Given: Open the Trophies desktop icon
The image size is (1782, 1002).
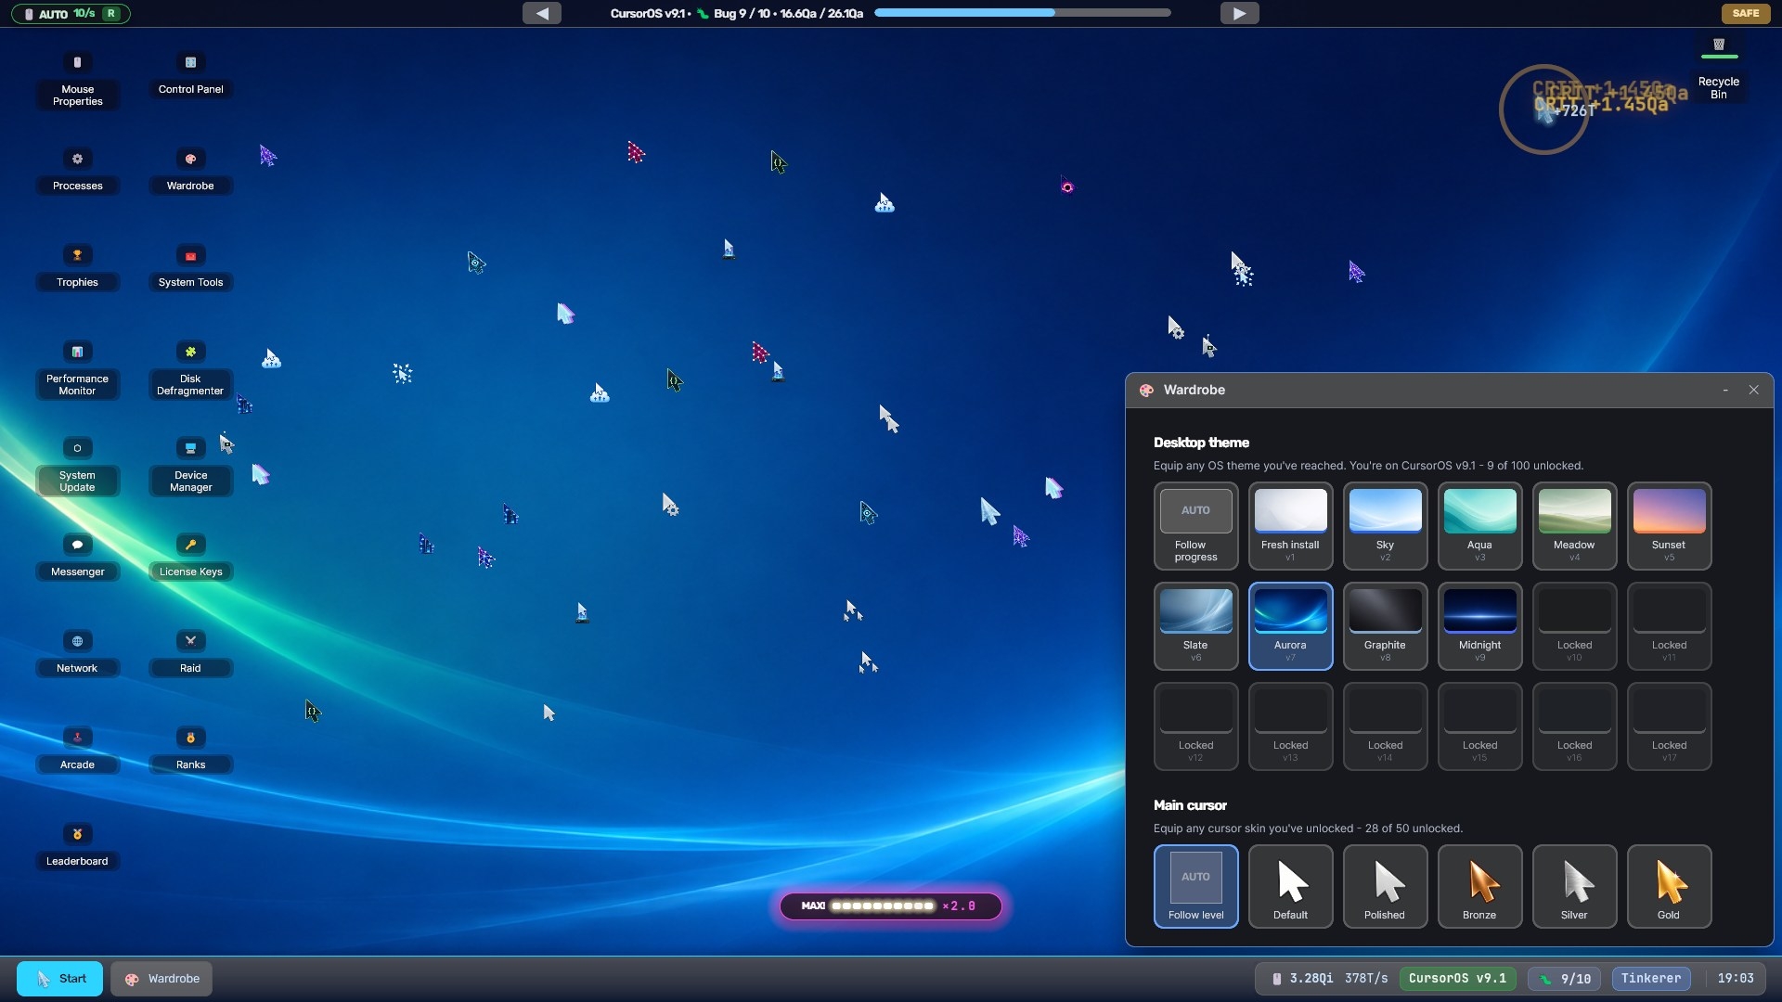Looking at the screenshot, I should point(77,268).
